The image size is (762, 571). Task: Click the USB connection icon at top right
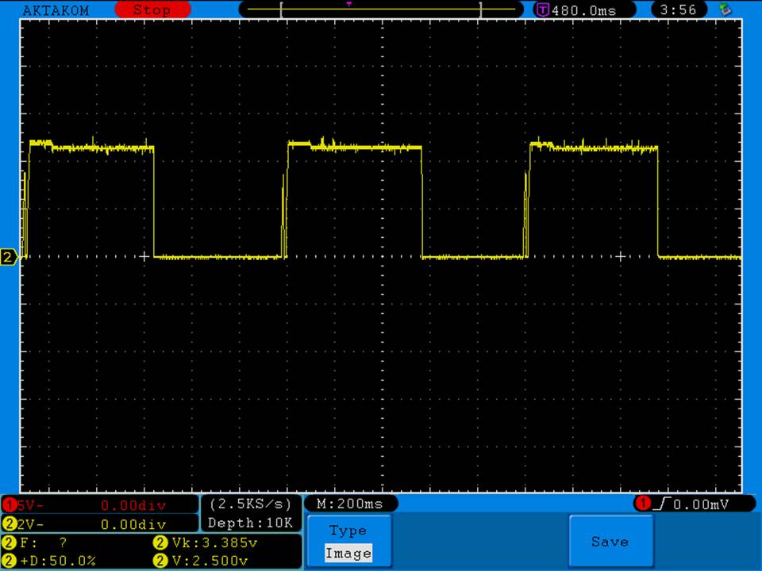pyautogui.click(x=724, y=10)
